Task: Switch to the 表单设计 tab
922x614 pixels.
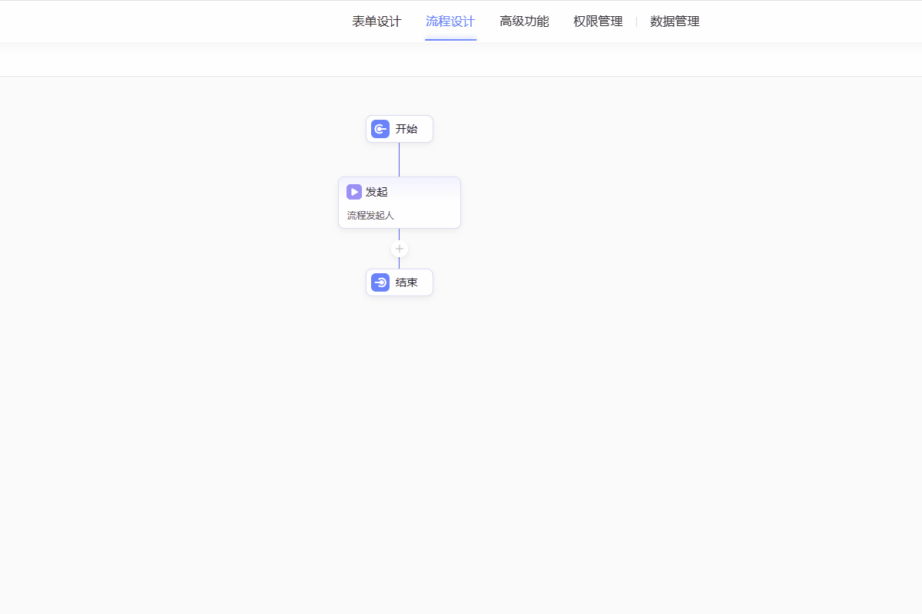Action: (x=376, y=21)
